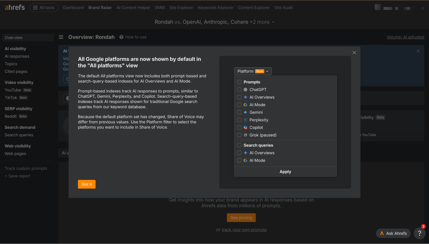Close the Google platforms announcement dialog

(x=354, y=53)
